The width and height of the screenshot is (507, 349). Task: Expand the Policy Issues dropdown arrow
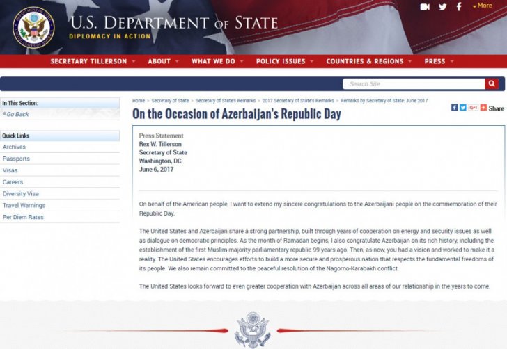pyautogui.click(x=312, y=61)
